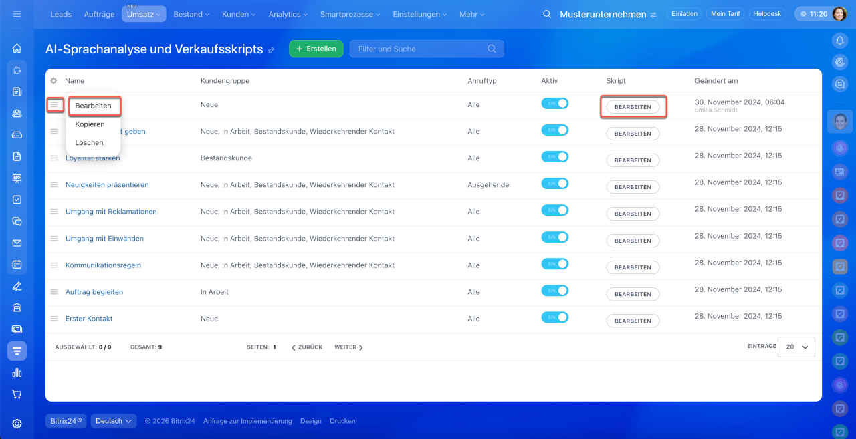
Task: Open notifications bell icon
Action: click(839, 41)
